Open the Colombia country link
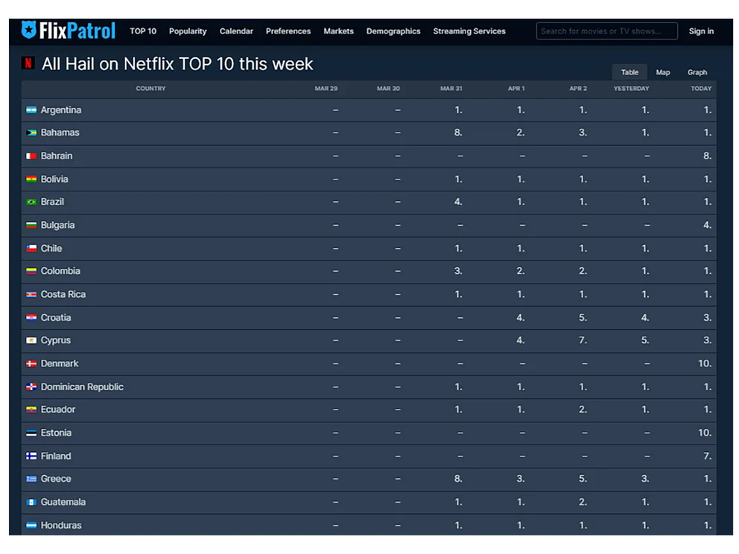 60,271
